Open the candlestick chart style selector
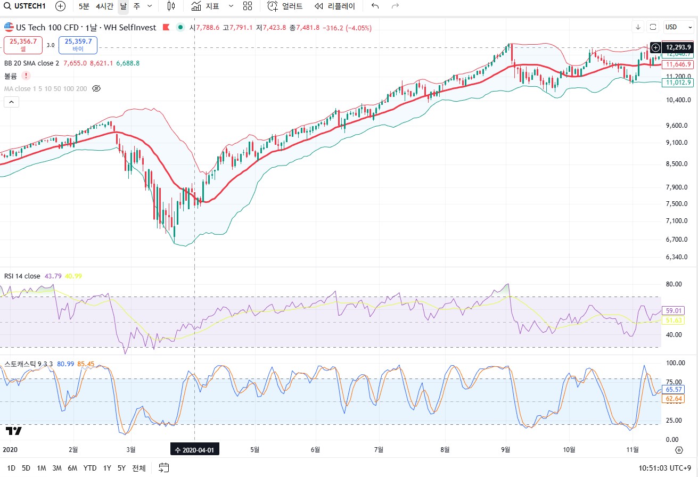This screenshot has width=698, height=477. (x=171, y=6)
